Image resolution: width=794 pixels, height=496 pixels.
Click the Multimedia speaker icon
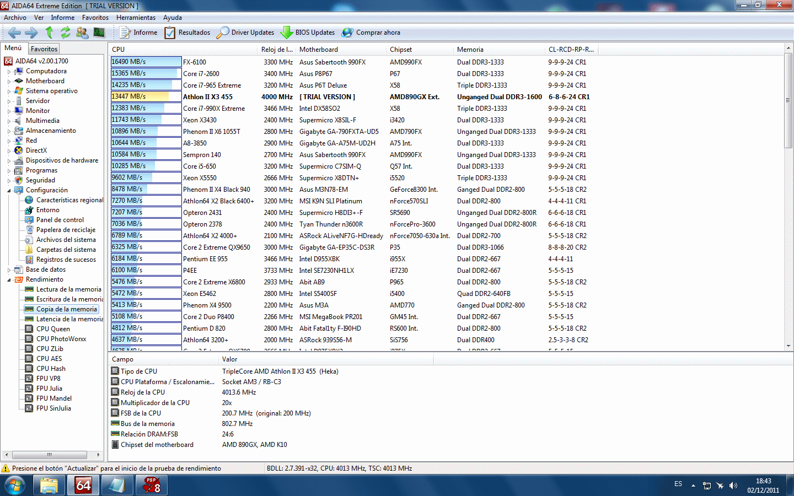click(19, 121)
